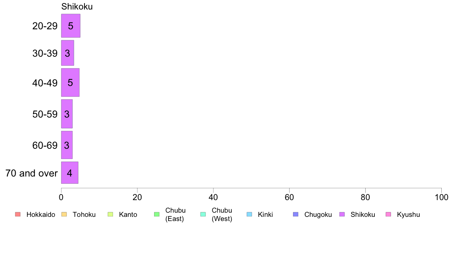Image resolution: width=452 pixels, height=280 pixels.
Task: Select the 70 and over bar
Action: pyautogui.click(x=70, y=173)
